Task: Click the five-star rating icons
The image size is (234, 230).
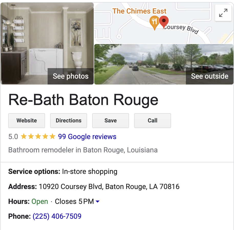Action: coord(38,136)
